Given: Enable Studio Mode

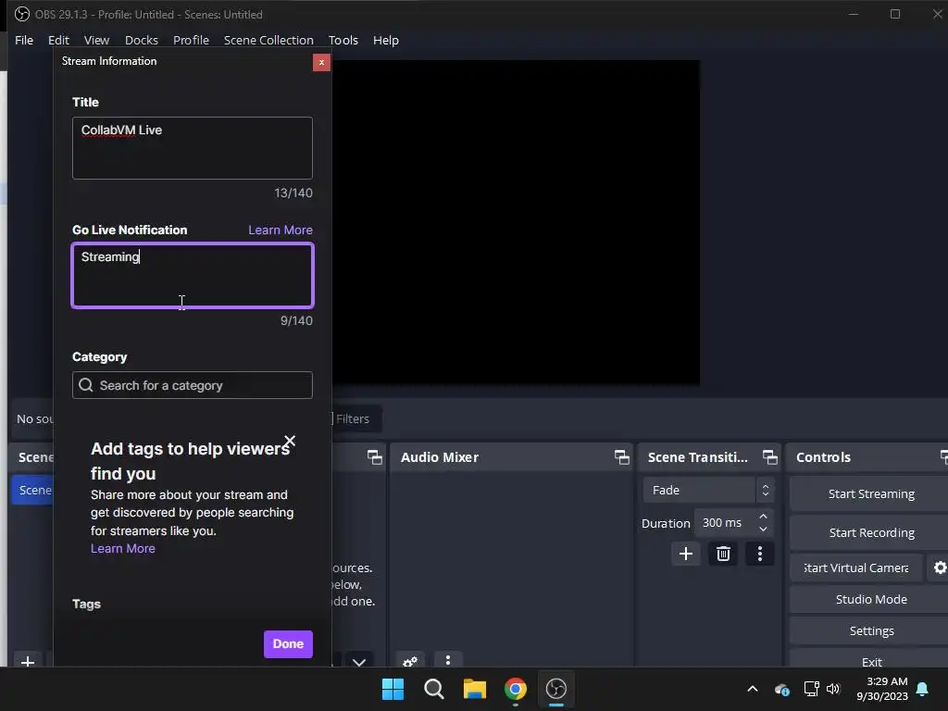Looking at the screenshot, I should point(870,599).
